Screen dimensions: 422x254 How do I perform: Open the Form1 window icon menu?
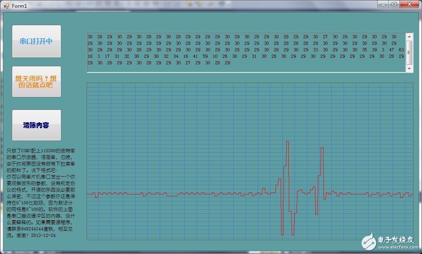[6, 6]
